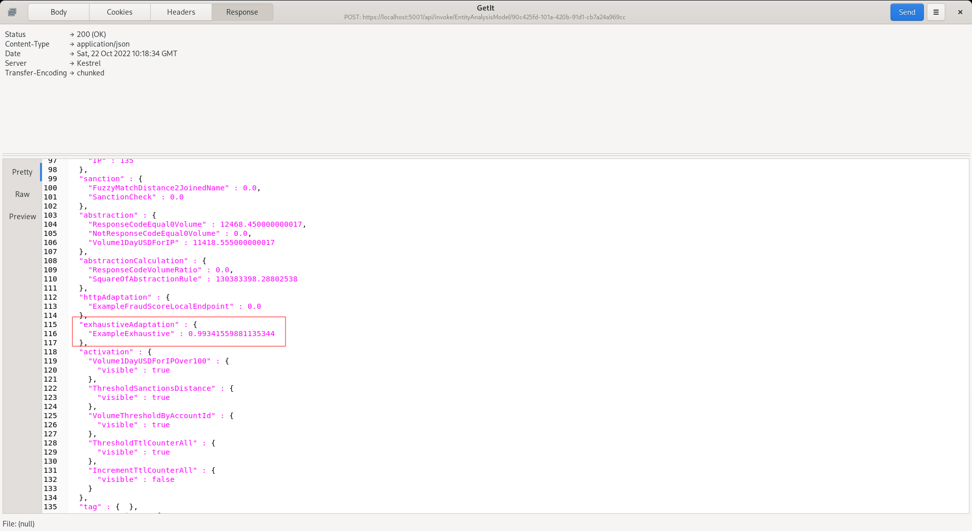Viewport: 972px width, 531px height.
Task: Click the value 130383398.28802538
Action: tap(257, 279)
